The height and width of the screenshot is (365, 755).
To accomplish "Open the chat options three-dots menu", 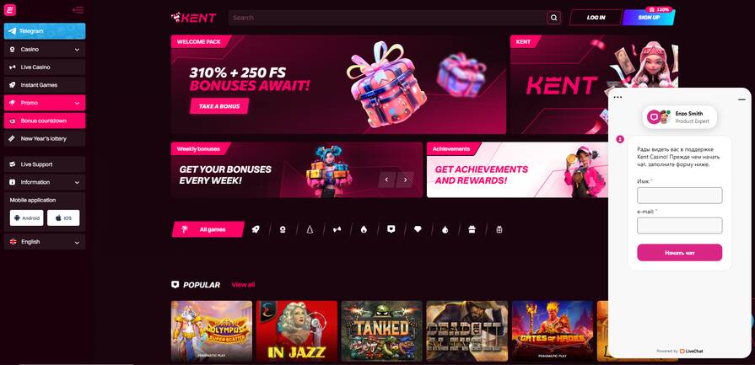I will [618, 97].
